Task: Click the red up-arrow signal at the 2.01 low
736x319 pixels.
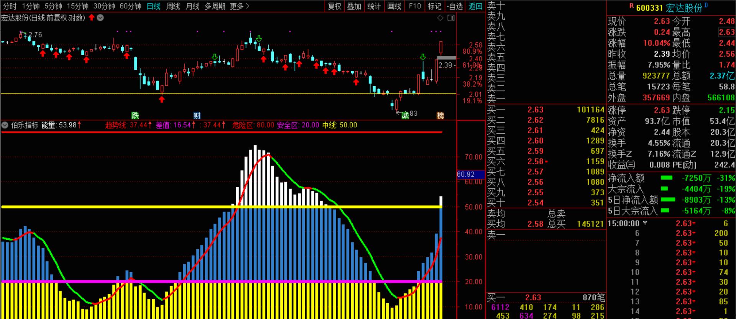Action: click(x=162, y=99)
